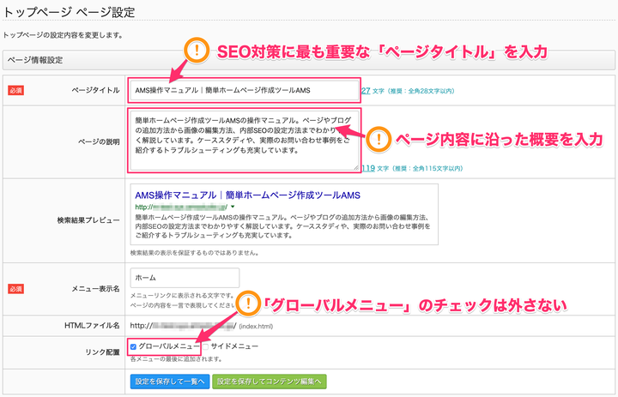The width and height of the screenshot is (618, 397).
Task: Click the textarea resize handle in ページの説明
Action: click(356, 168)
